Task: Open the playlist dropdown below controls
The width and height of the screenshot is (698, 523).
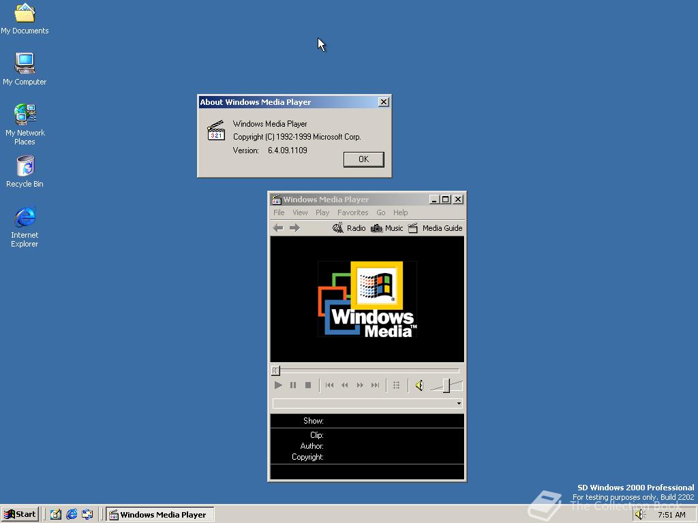Action: [459, 403]
